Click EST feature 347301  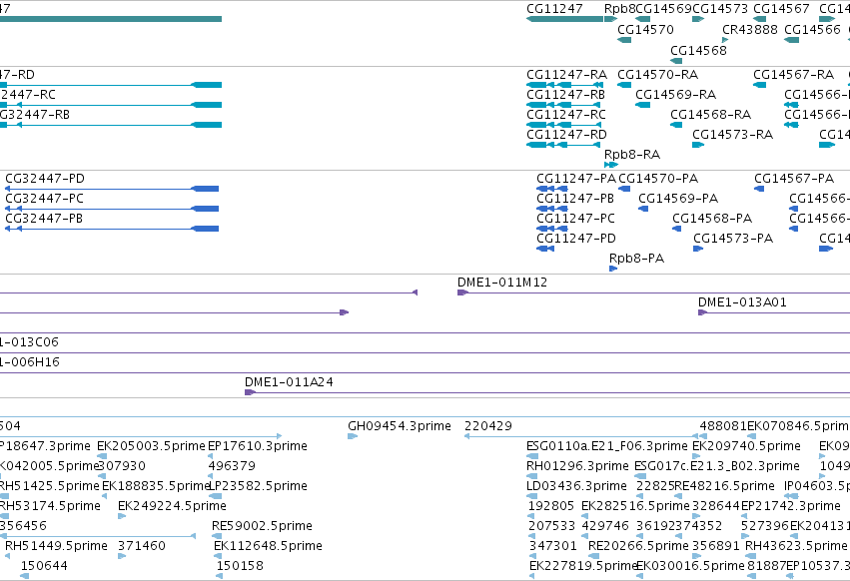tap(553, 546)
